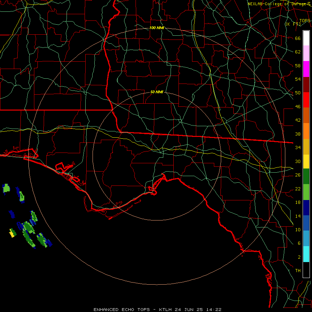The image size is (312, 312).
Task: Click the light pink swatch between 58 and 62
Action: pos(306,53)
